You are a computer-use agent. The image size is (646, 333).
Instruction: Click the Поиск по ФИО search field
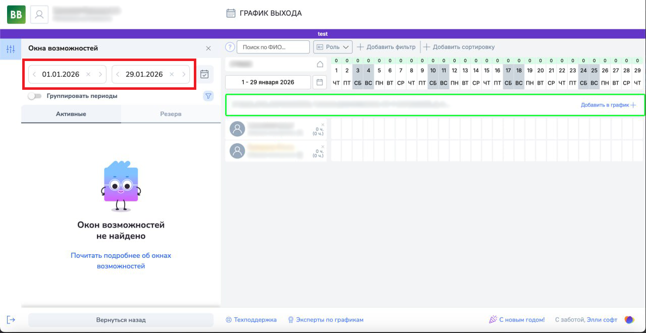tap(273, 47)
